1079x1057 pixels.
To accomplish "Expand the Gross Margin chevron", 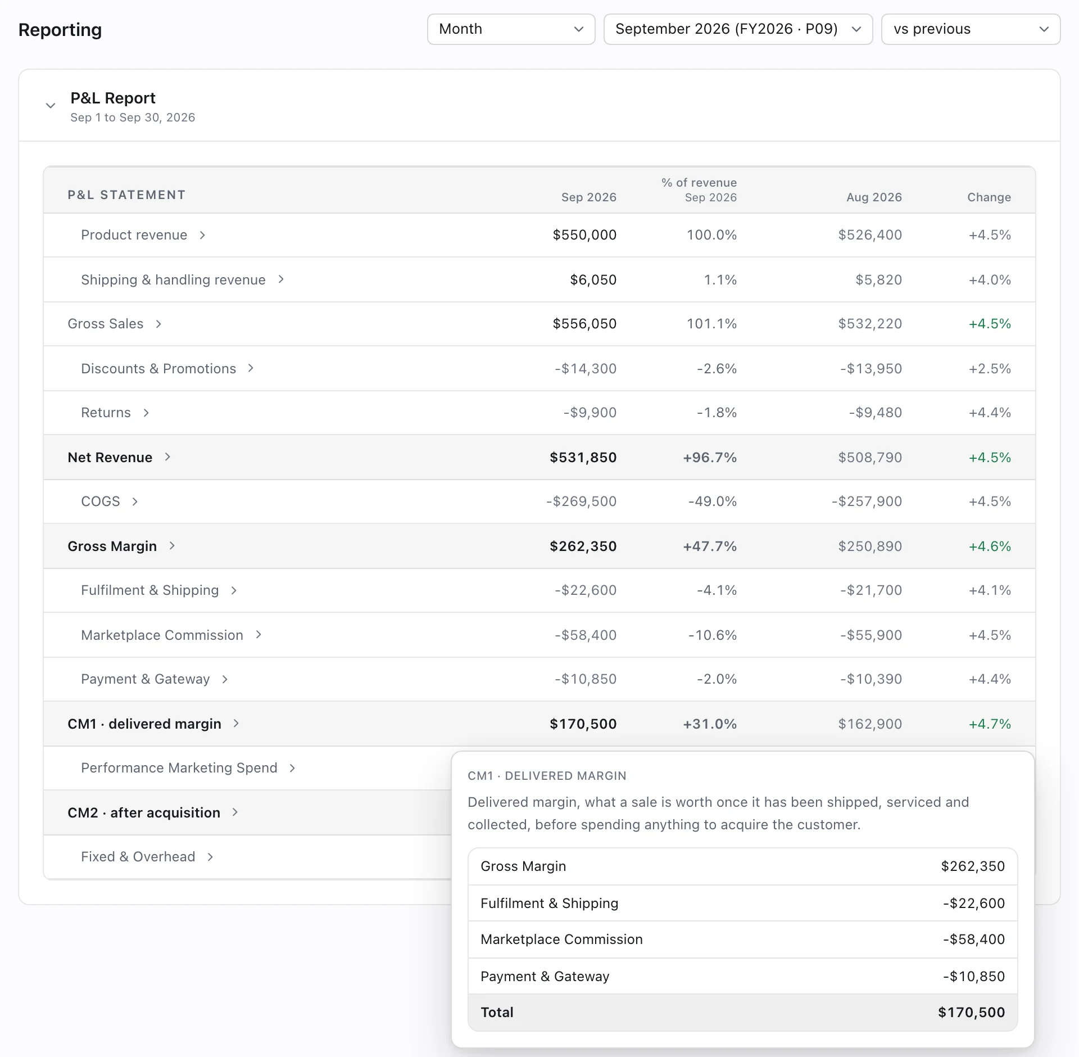I will (172, 546).
